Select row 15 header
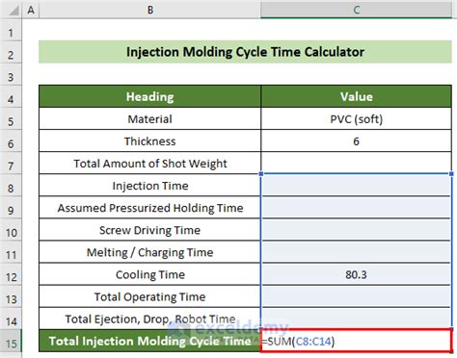 11,344
